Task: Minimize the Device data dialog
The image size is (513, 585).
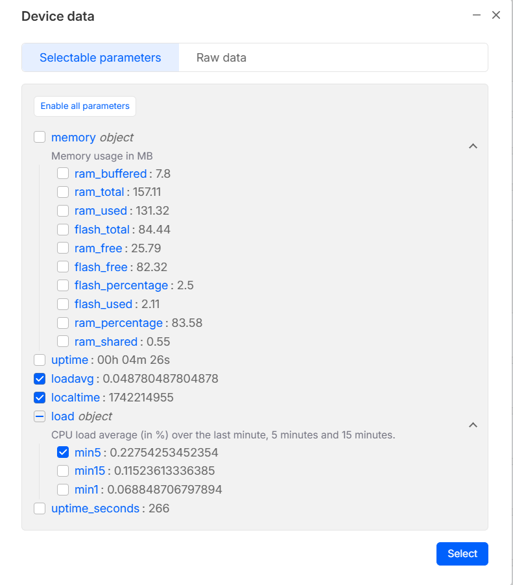Action: [477, 15]
